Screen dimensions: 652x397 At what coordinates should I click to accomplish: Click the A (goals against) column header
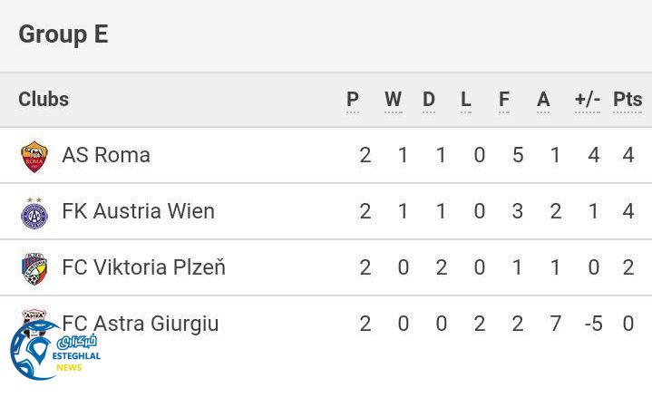543,100
